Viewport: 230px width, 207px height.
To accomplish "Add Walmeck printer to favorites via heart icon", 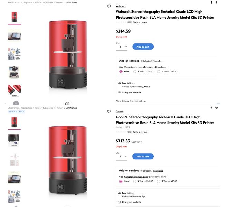I will 109,6.
